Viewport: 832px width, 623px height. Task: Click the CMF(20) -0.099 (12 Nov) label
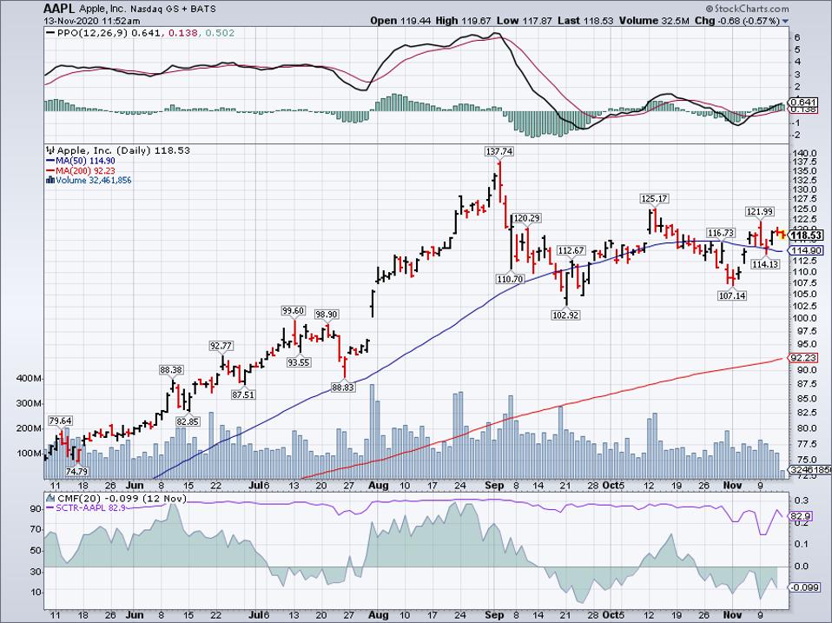(122, 499)
